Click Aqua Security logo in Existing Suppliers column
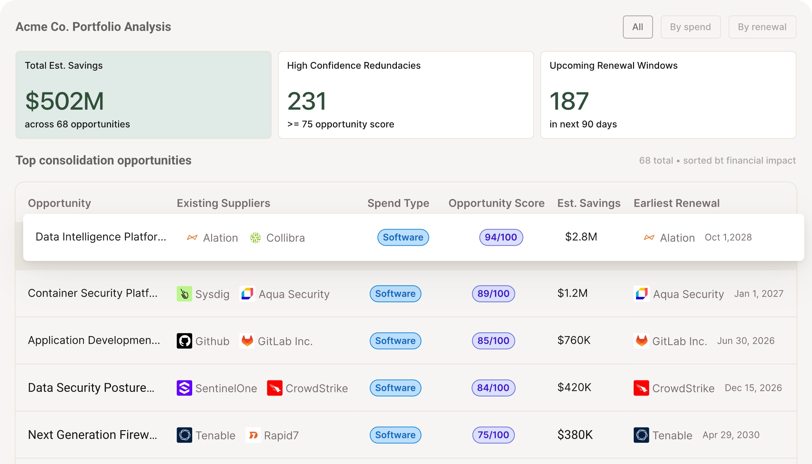The height and width of the screenshot is (464, 812). coord(247,294)
